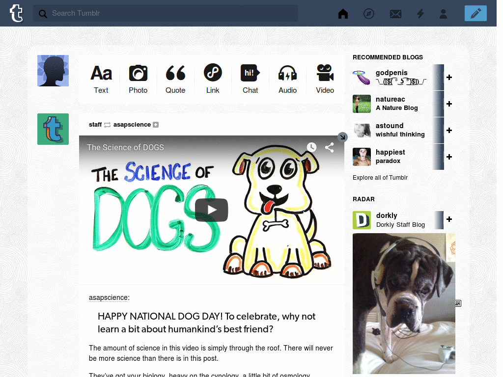Create a new Link post
This screenshot has height=377, width=503.
tap(213, 79)
